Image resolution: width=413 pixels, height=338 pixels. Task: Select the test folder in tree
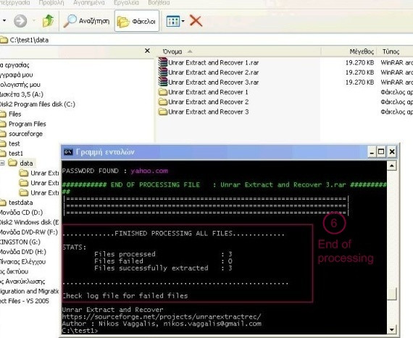coord(14,143)
